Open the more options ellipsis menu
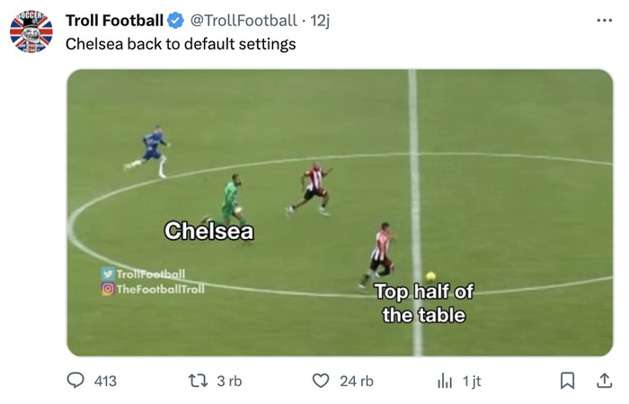This screenshot has height=404, width=629. [x=604, y=20]
